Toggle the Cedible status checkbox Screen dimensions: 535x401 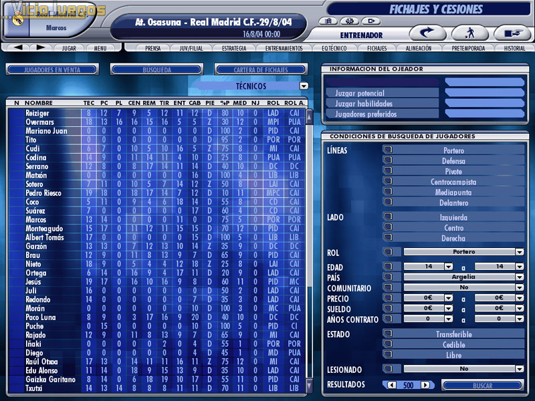[x=388, y=344]
